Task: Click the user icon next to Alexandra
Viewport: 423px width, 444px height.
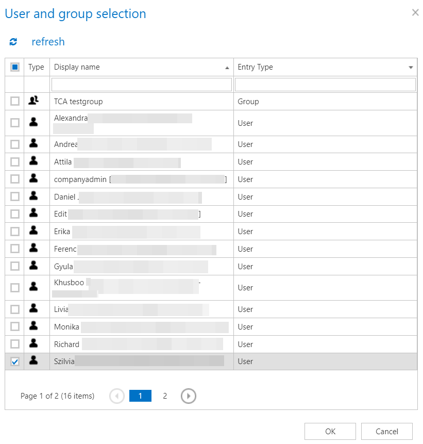Action: click(33, 123)
